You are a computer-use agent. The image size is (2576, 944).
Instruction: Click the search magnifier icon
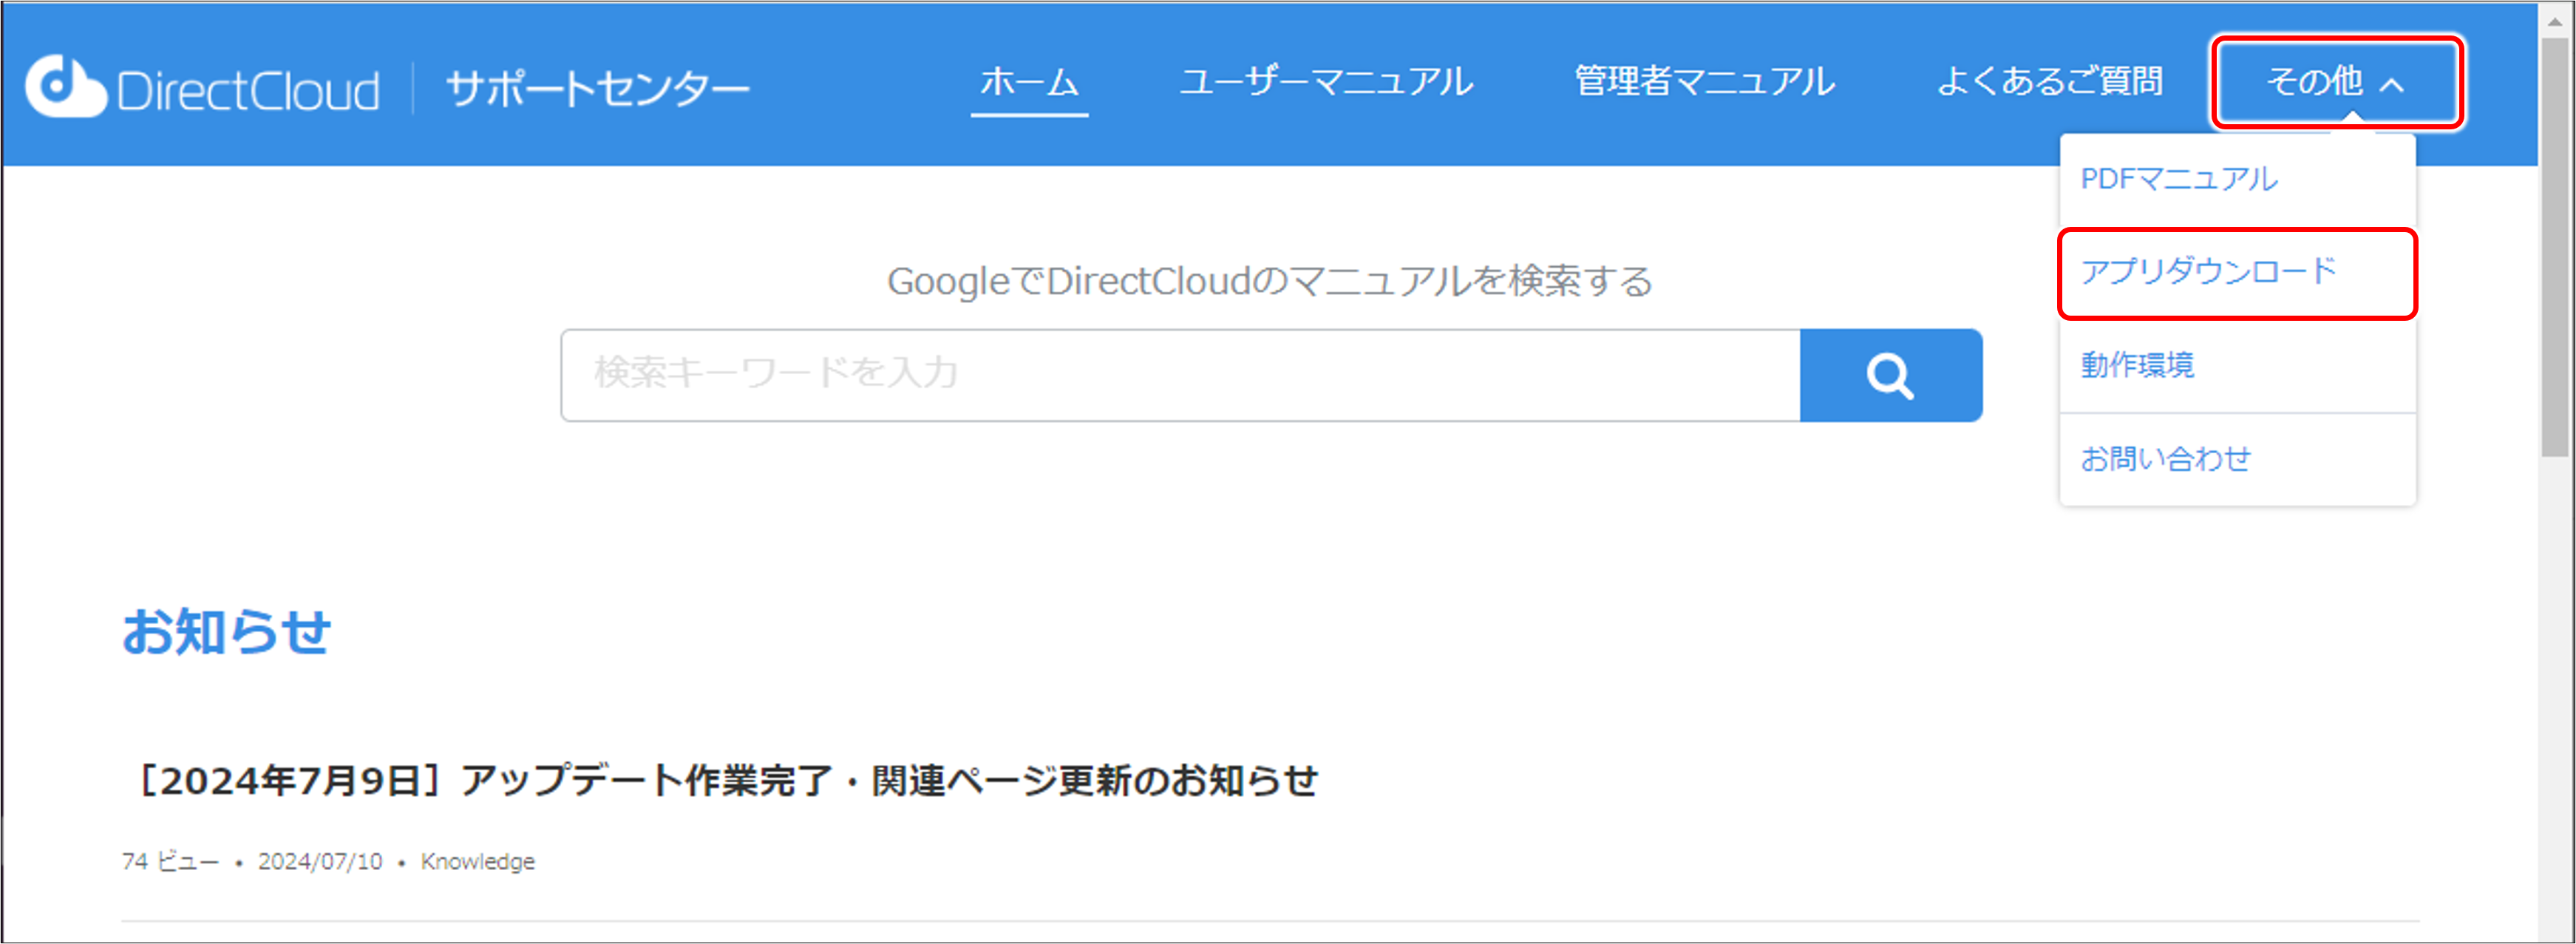[1890, 374]
